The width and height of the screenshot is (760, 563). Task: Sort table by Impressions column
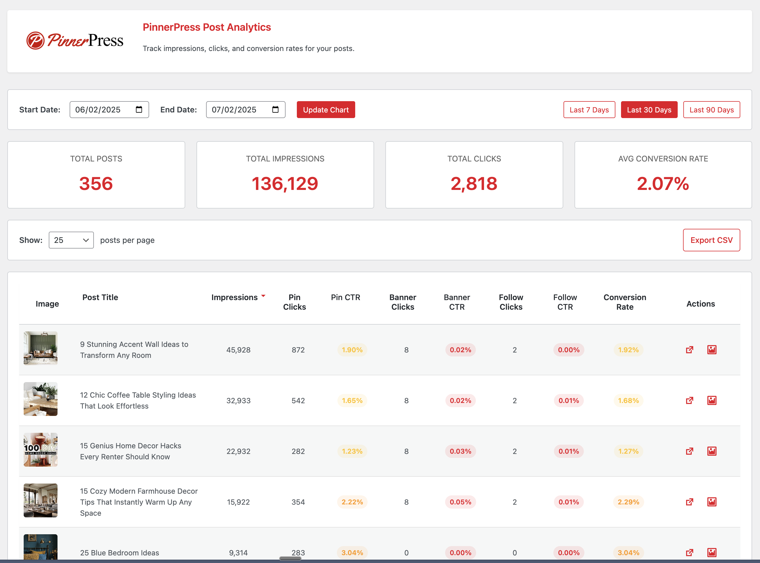coord(235,297)
